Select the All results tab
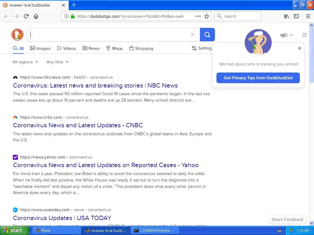Image resolution: width=314 pixels, height=235 pixels. pos(18,48)
